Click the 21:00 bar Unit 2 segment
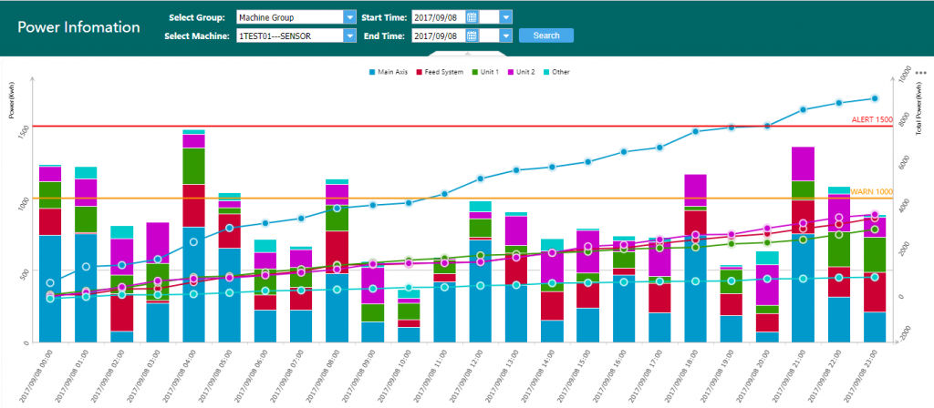934x408 pixels. tap(803, 164)
